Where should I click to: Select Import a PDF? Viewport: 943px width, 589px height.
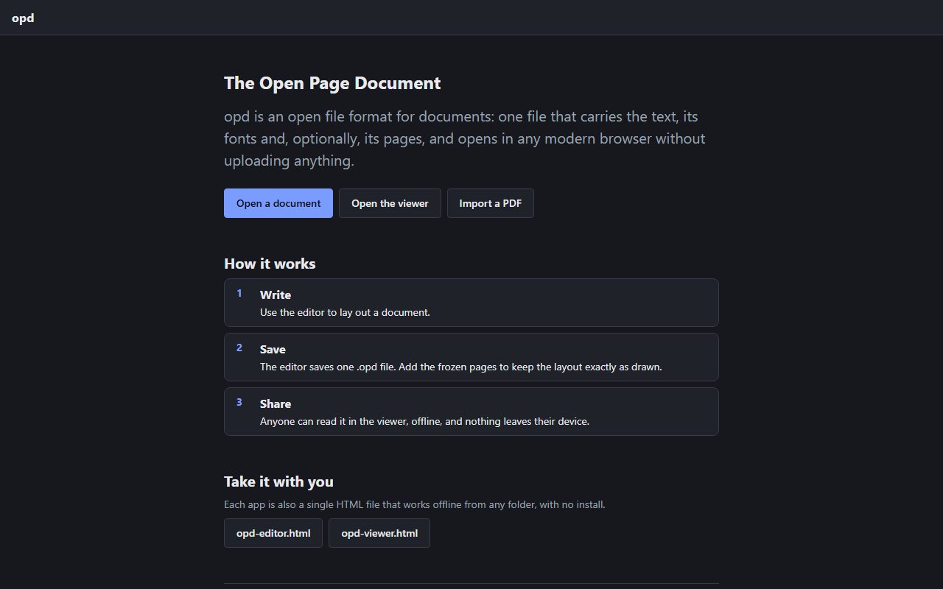point(491,203)
